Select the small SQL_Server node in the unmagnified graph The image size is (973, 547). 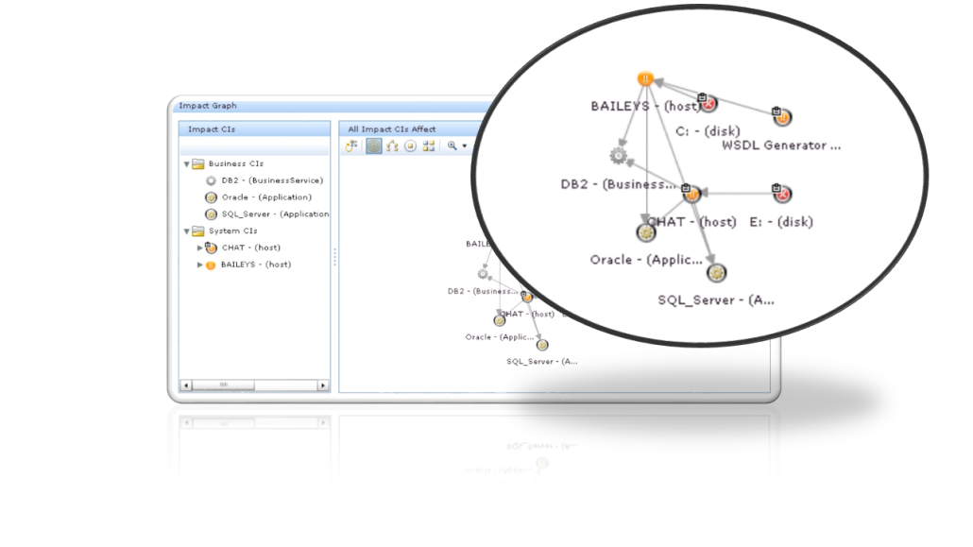542,345
